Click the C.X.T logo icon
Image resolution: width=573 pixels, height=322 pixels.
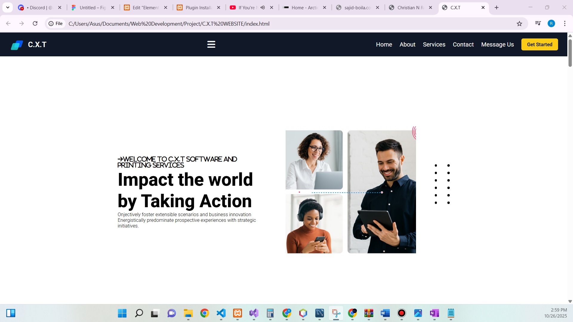pos(17,45)
